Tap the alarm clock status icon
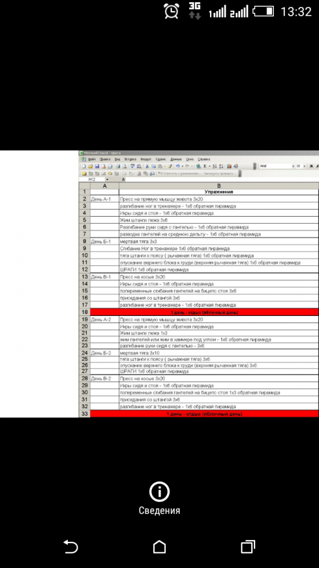Viewport: 319px width, 568px height. tap(171, 11)
